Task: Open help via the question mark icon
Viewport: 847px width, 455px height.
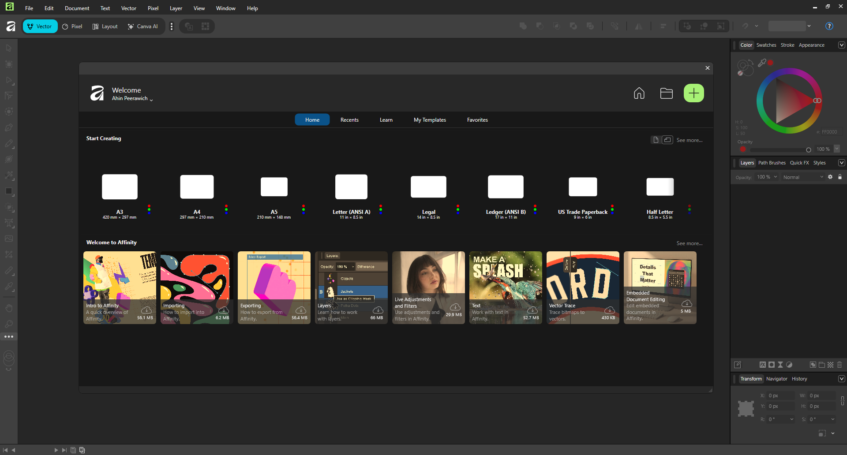Action: pos(829,26)
